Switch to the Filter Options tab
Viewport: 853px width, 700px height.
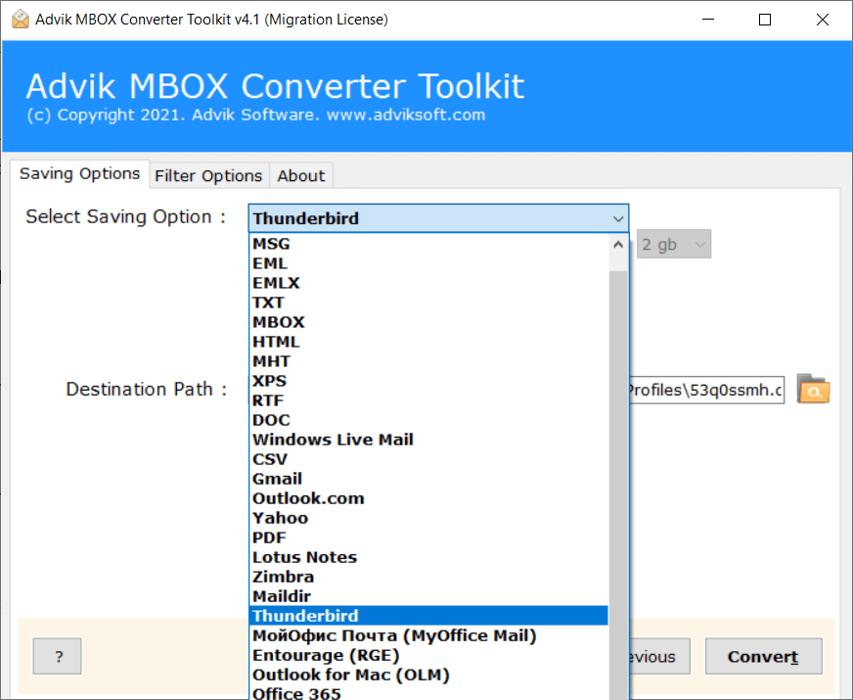[x=208, y=176]
